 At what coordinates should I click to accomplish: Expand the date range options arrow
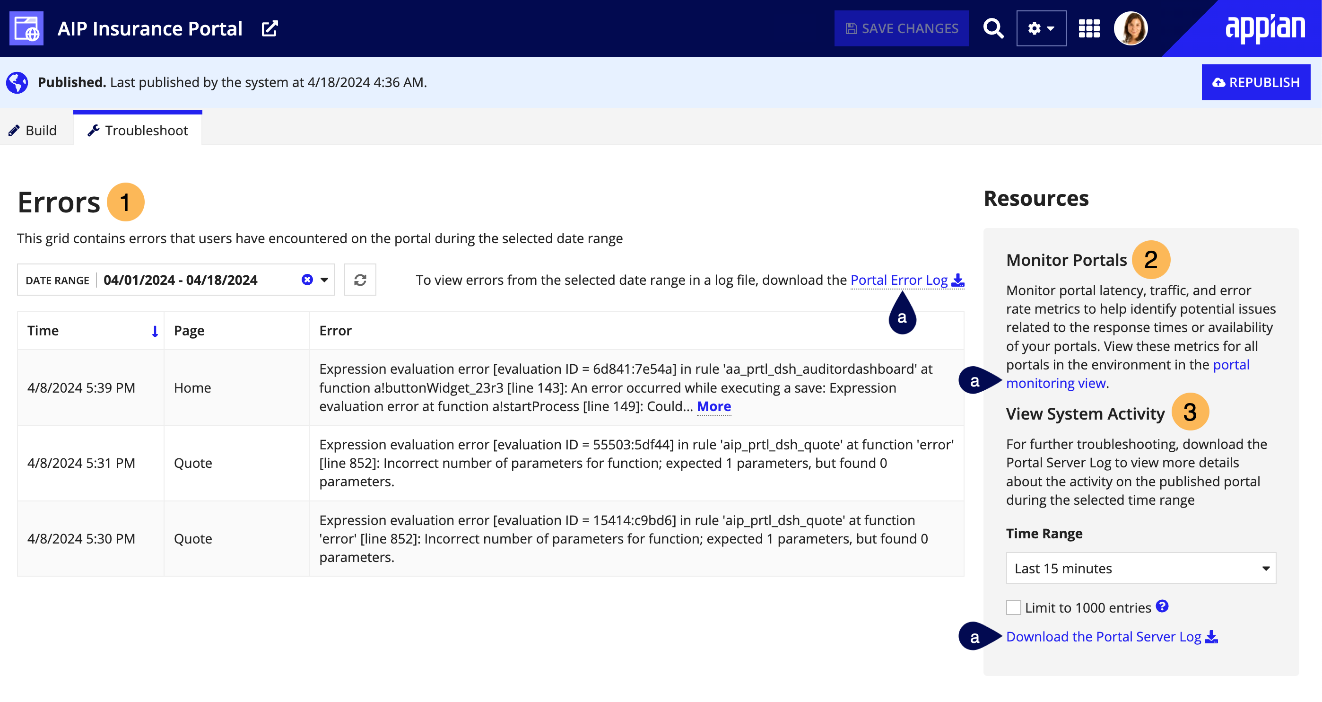324,279
